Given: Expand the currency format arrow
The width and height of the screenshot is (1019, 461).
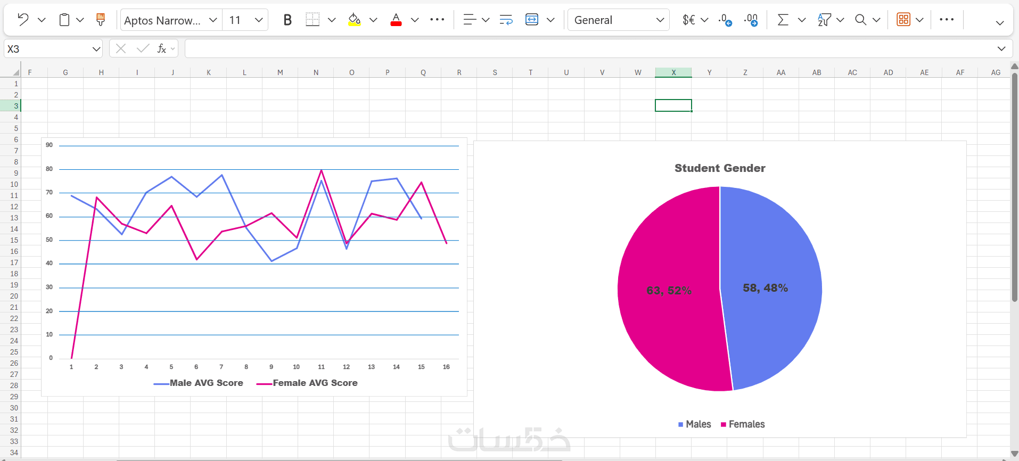Looking at the screenshot, I should coord(704,20).
